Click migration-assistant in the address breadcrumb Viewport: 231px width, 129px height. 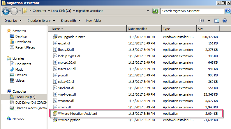(89, 11)
